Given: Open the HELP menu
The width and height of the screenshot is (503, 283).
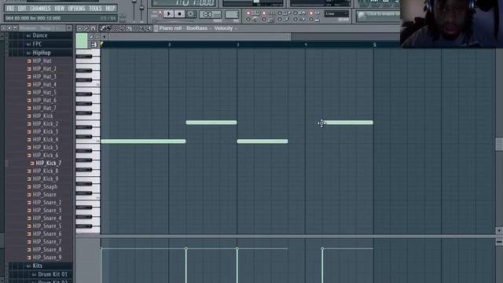Looking at the screenshot, I should pos(110,8).
